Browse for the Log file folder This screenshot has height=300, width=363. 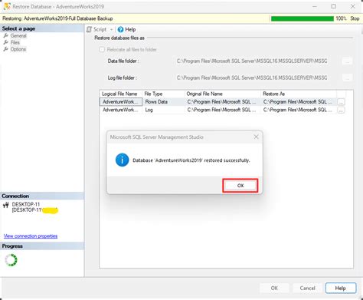pyautogui.click(x=347, y=77)
